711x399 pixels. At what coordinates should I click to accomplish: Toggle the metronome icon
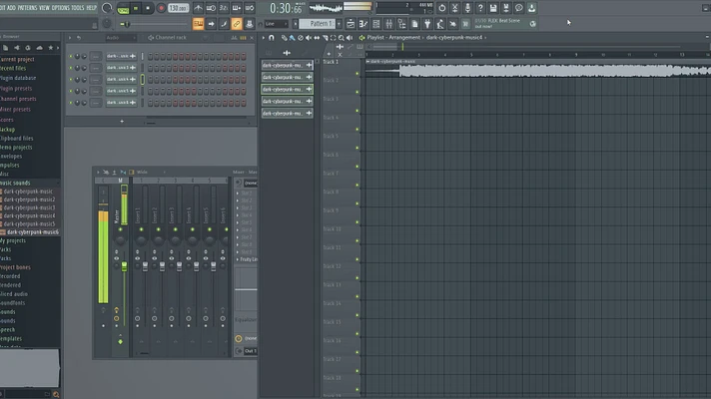198,8
